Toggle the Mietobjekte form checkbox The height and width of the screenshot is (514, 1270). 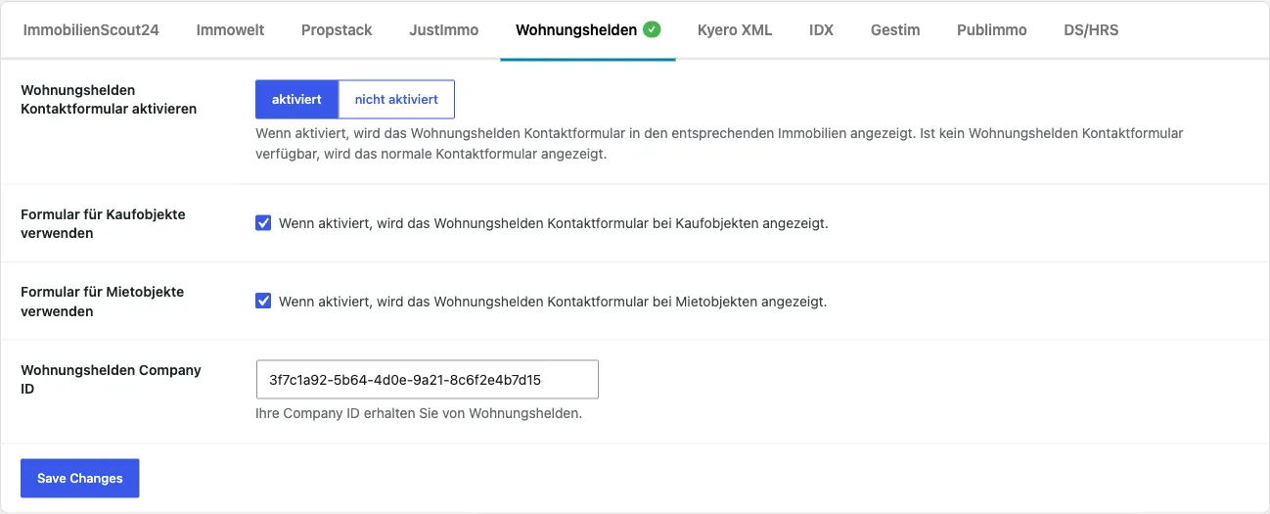click(263, 302)
